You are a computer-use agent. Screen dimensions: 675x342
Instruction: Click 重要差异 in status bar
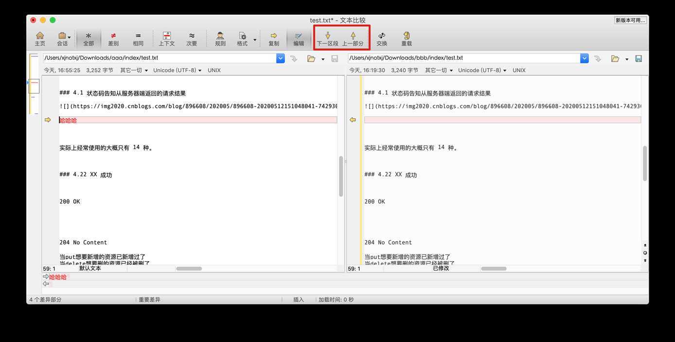(150, 300)
